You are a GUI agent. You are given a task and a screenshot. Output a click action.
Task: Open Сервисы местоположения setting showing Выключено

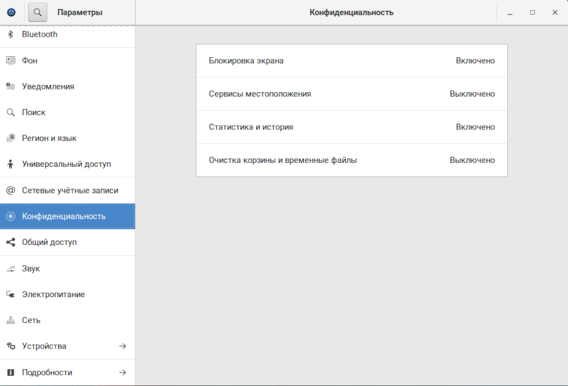coord(351,94)
